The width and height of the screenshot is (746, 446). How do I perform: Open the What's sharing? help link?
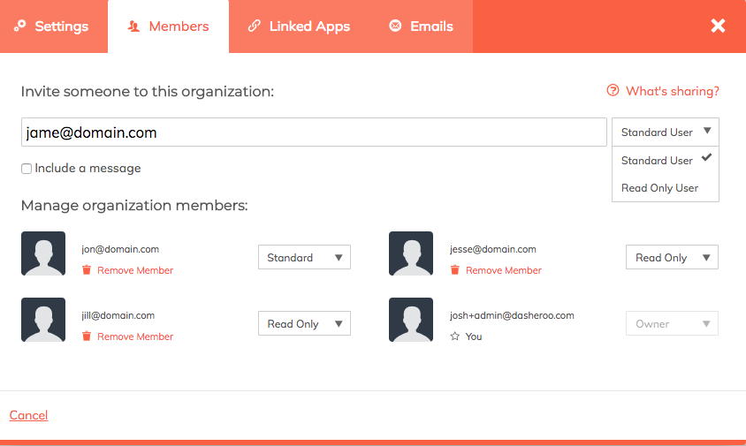(672, 91)
